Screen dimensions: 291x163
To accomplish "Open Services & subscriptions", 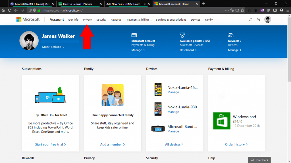I will point(171,20).
